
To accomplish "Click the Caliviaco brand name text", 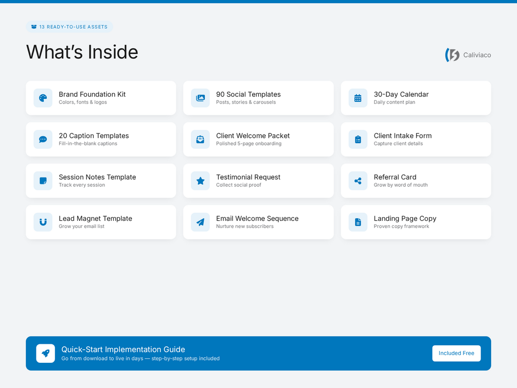I will 477,55.
